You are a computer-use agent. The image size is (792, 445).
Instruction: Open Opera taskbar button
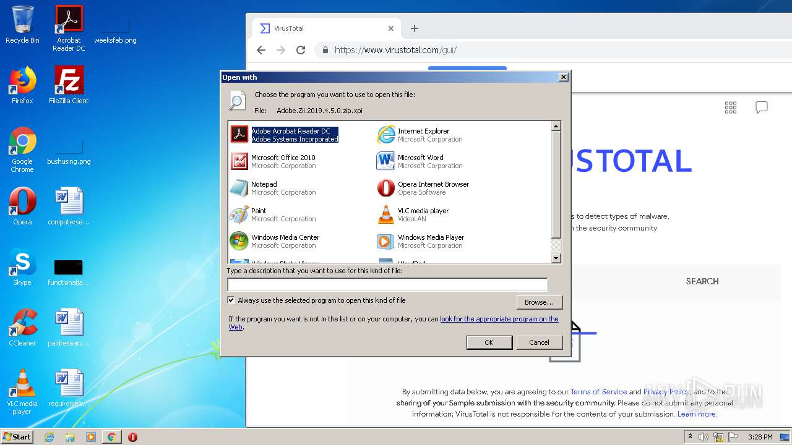[132, 437]
